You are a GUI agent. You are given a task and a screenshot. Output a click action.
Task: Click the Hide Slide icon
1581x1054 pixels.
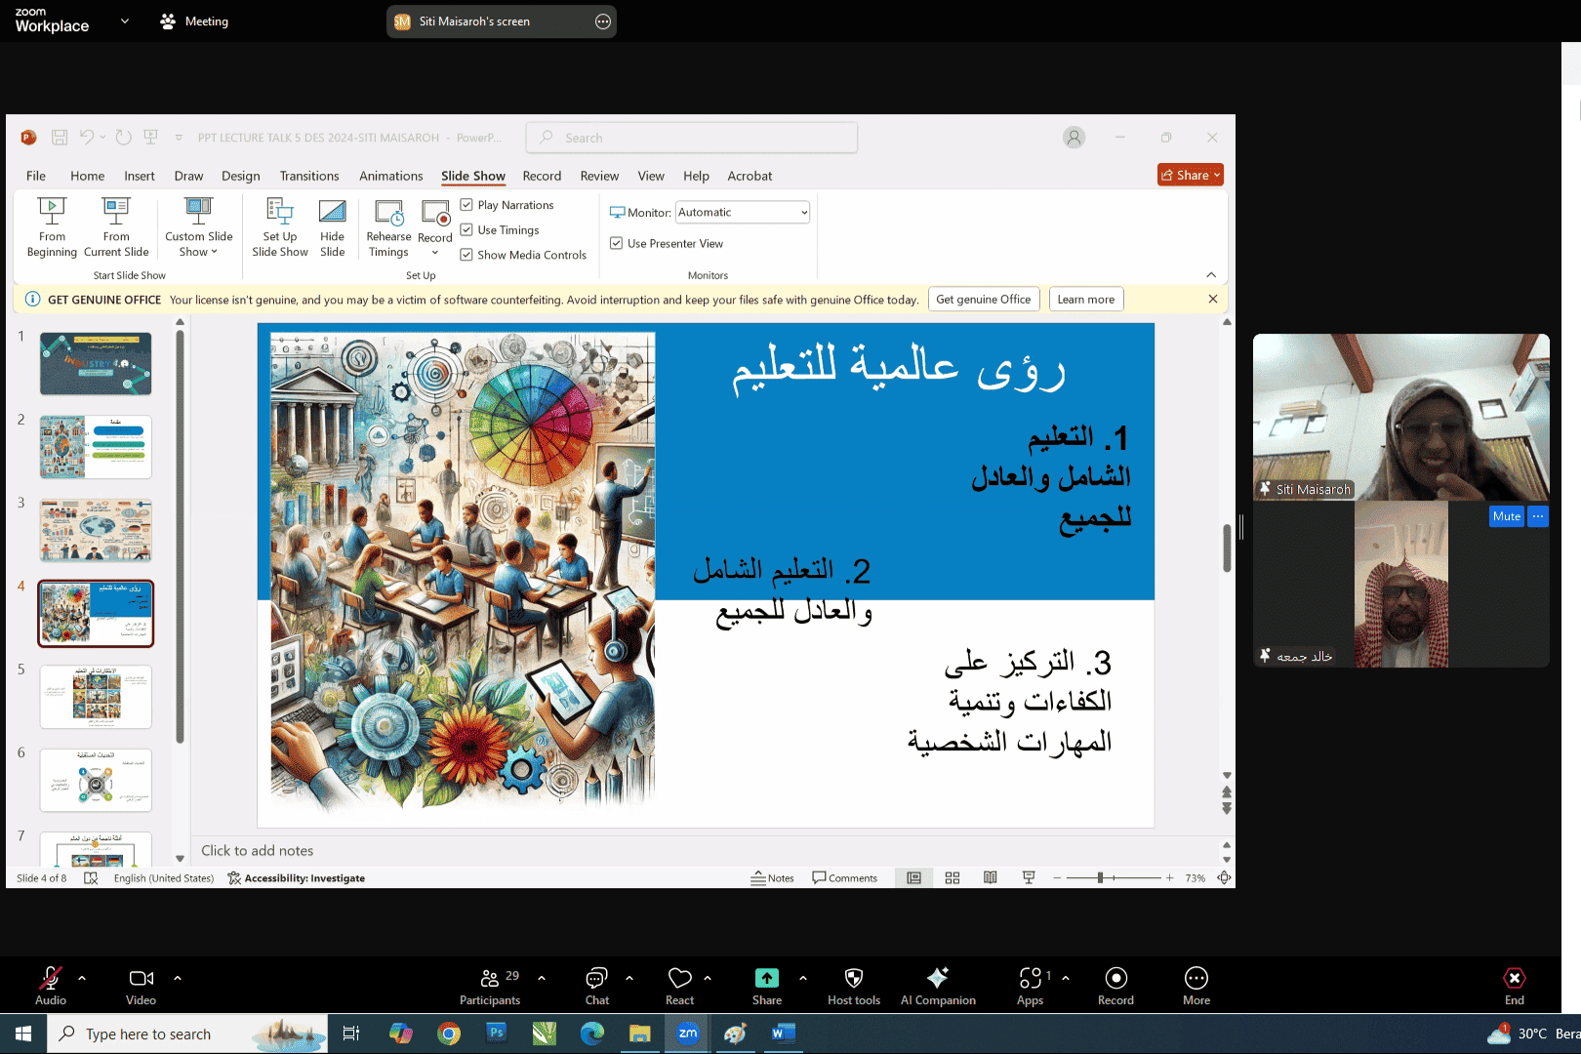[332, 226]
